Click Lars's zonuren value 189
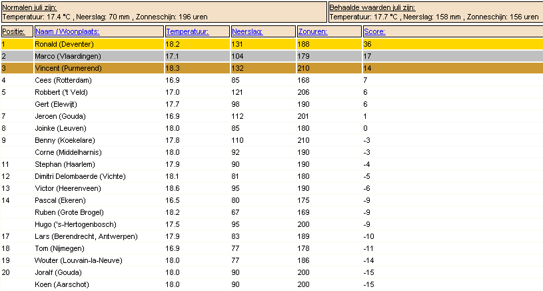Screen dimensions: 543x291 303,236
